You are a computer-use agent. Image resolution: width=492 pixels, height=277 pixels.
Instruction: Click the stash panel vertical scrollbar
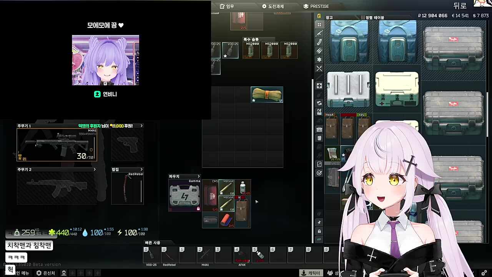tap(487, 114)
